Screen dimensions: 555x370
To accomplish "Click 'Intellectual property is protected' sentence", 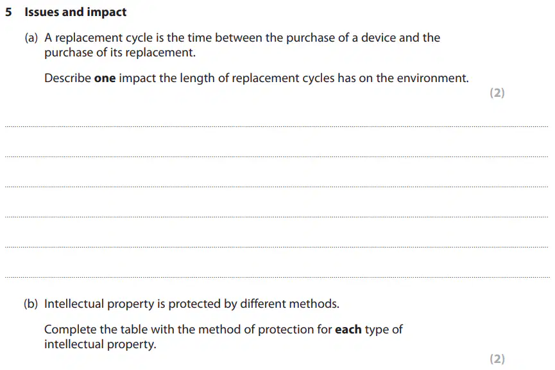I will click(x=191, y=304).
